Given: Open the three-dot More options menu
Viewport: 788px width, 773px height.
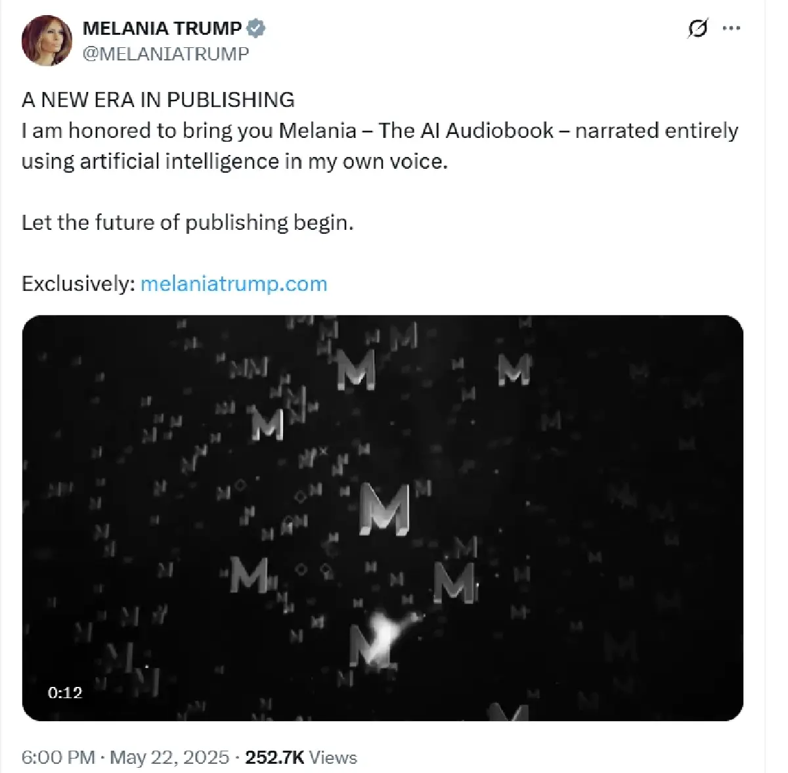Looking at the screenshot, I should 731,29.
